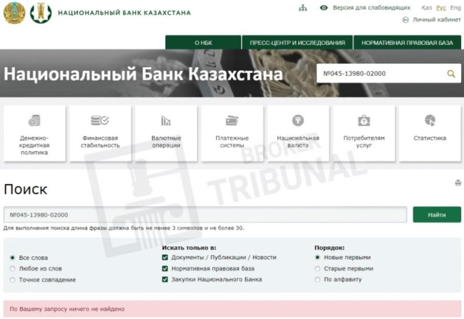Switch language to Каз

426,8
